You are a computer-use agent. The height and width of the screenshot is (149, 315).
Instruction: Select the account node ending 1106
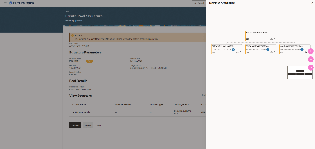click(x=227, y=49)
